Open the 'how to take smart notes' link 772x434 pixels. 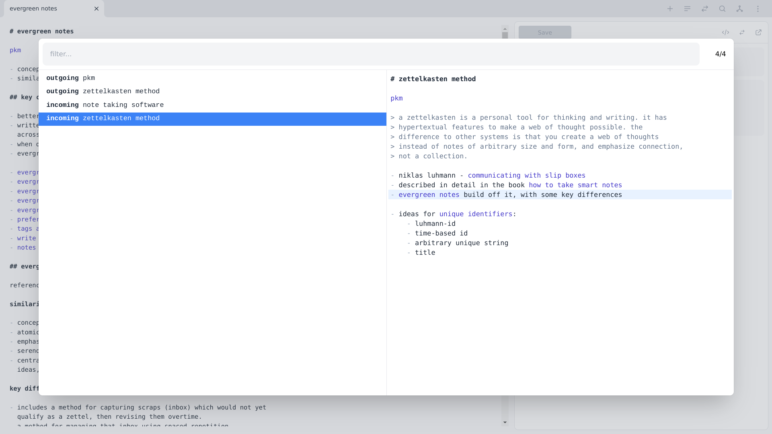[575, 185]
